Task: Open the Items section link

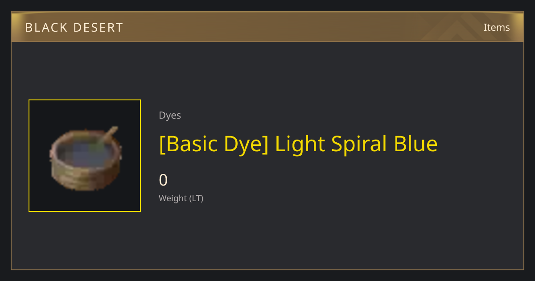Action: click(497, 27)
